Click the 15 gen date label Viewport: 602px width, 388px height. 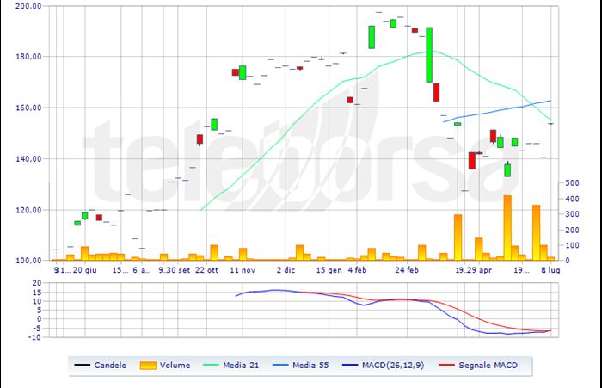click(329, 270)
